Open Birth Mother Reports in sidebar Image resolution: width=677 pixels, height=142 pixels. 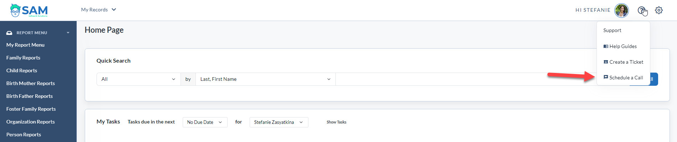click(31, 83)
